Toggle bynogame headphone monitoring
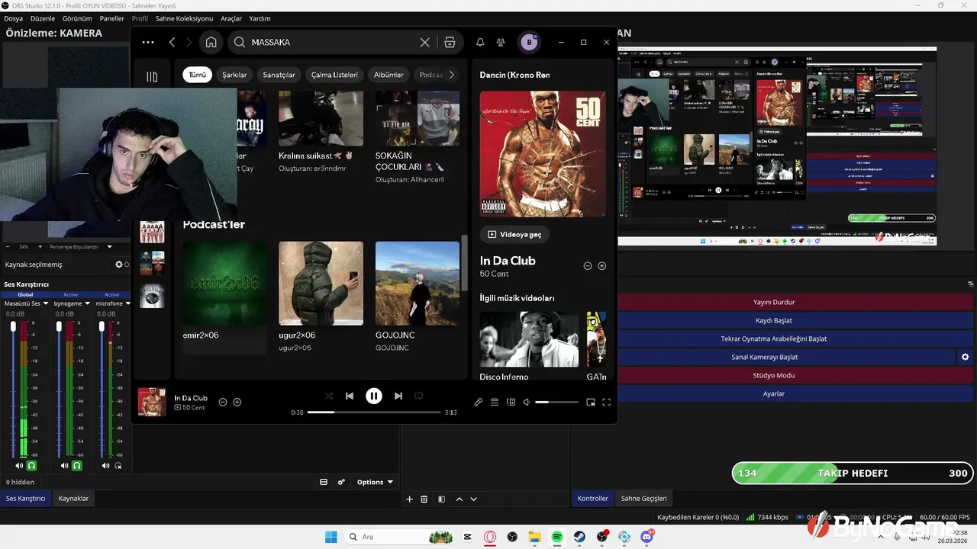Image resolution: width=977 pixels, height=549 pixels. coord(77,466)
